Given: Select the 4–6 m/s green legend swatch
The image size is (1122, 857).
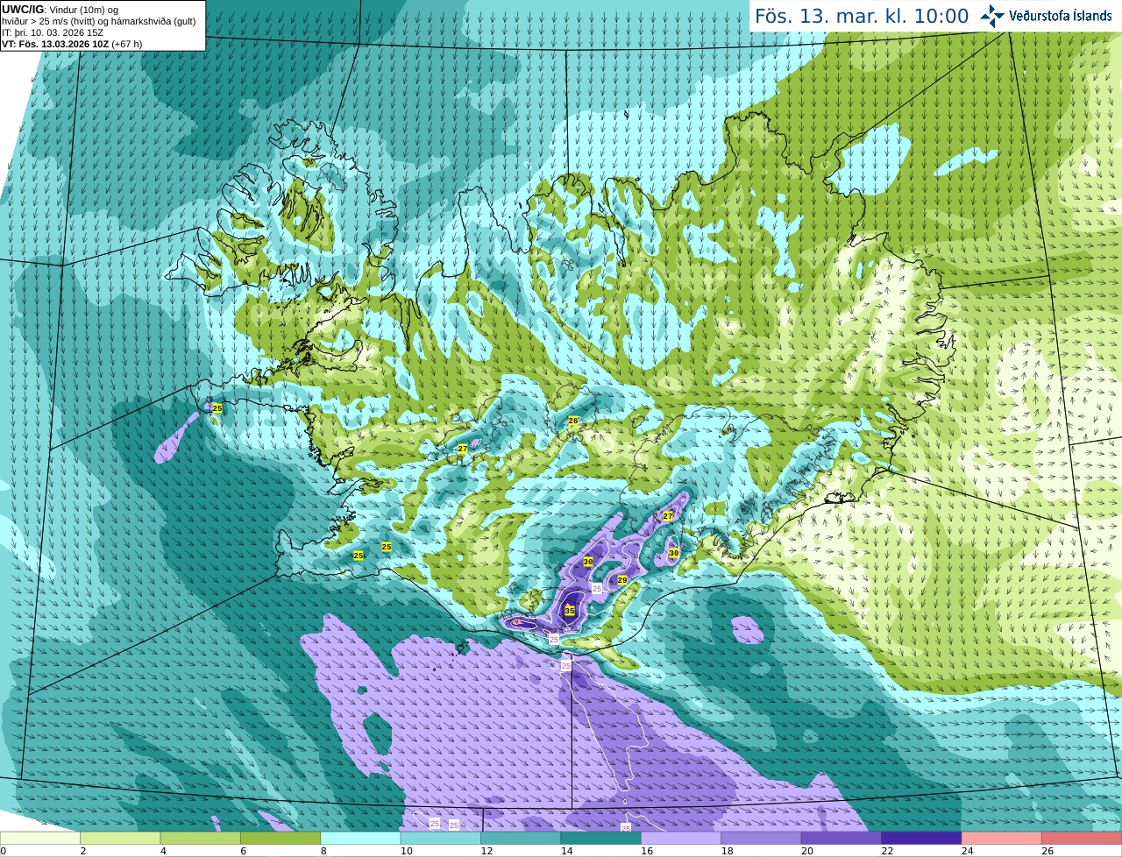Looking at the screenshot, I should click(201, 839).
